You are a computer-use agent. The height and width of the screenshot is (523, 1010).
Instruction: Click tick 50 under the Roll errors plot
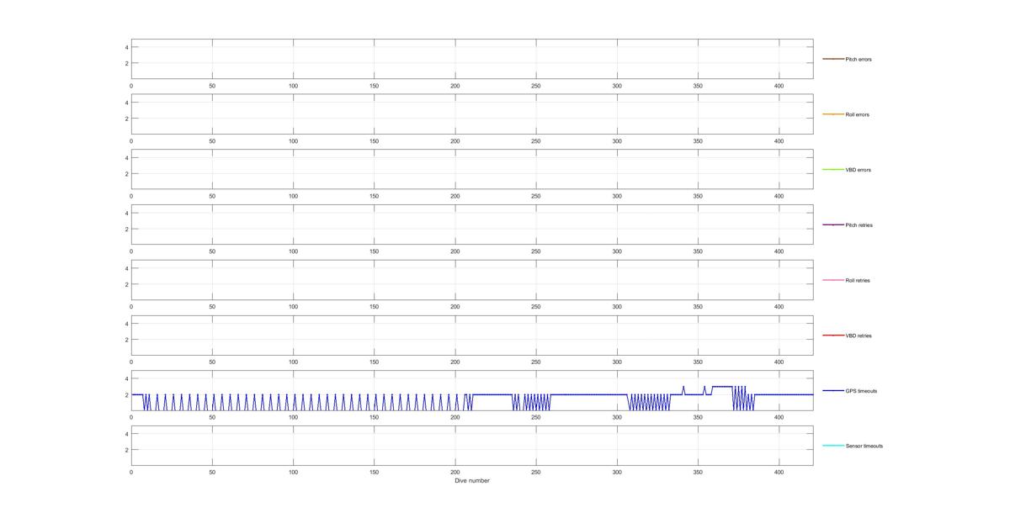212,141
